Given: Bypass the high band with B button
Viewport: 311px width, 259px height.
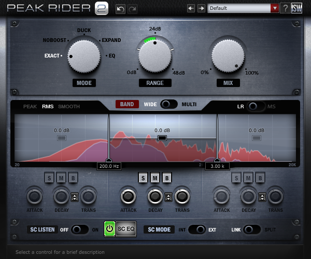Looking at the screenshot, I should [260, 178].
